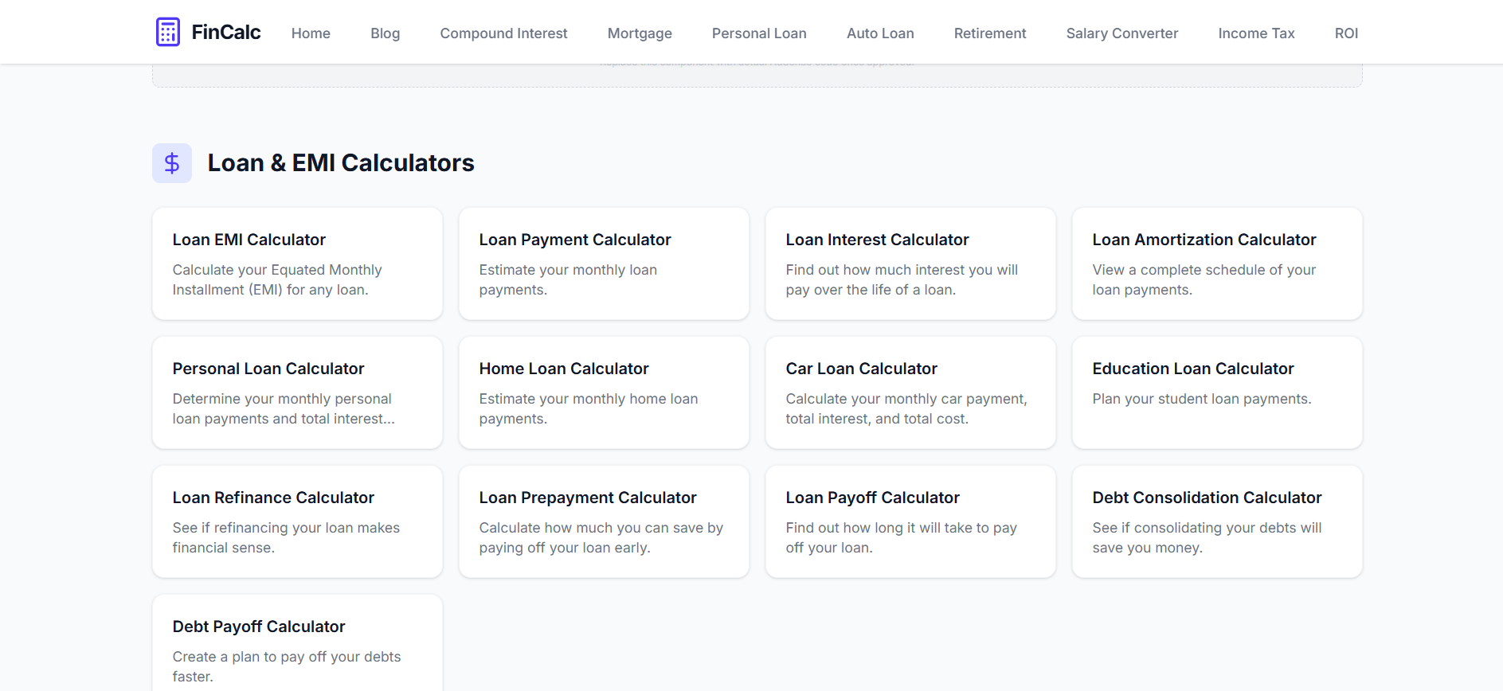Open the Personal Loan nav item
Viewport: 1503px width, 691px height.
click(x=759, y=33)
